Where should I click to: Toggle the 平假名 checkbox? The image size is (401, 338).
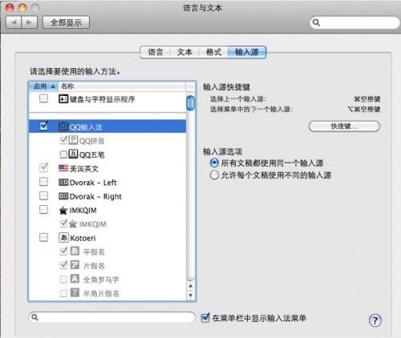click(x=63, y=251)
